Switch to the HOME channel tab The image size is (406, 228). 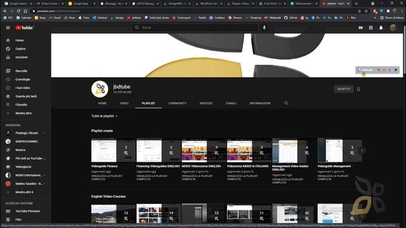(x=102, y=103)
